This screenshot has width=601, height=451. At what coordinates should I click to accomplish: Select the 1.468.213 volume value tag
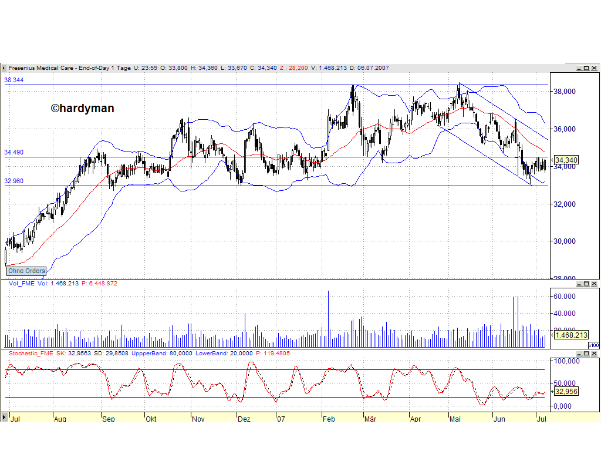click(x=570, y=334)
